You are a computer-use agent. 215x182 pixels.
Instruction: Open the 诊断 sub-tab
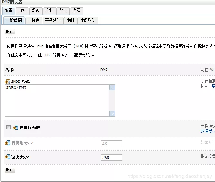point(70,20)
